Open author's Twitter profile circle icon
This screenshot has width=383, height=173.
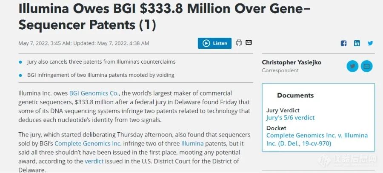352,66
